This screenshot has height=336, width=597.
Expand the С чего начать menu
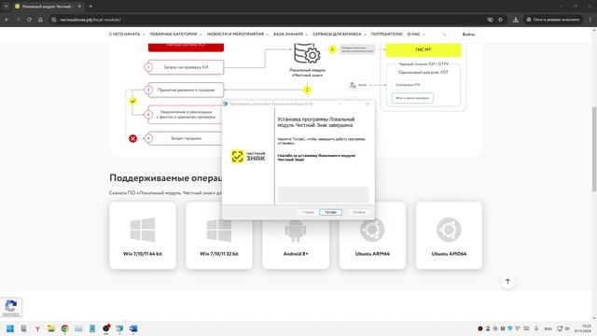pyautogui.click(x=127, y=35)
